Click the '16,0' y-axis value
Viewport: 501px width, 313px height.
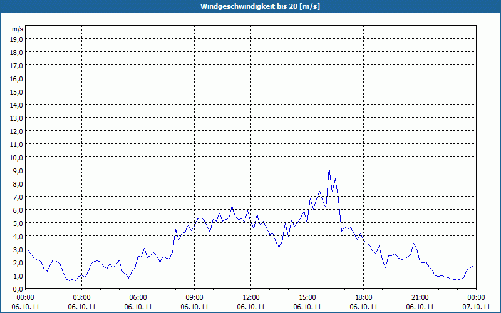17,79
